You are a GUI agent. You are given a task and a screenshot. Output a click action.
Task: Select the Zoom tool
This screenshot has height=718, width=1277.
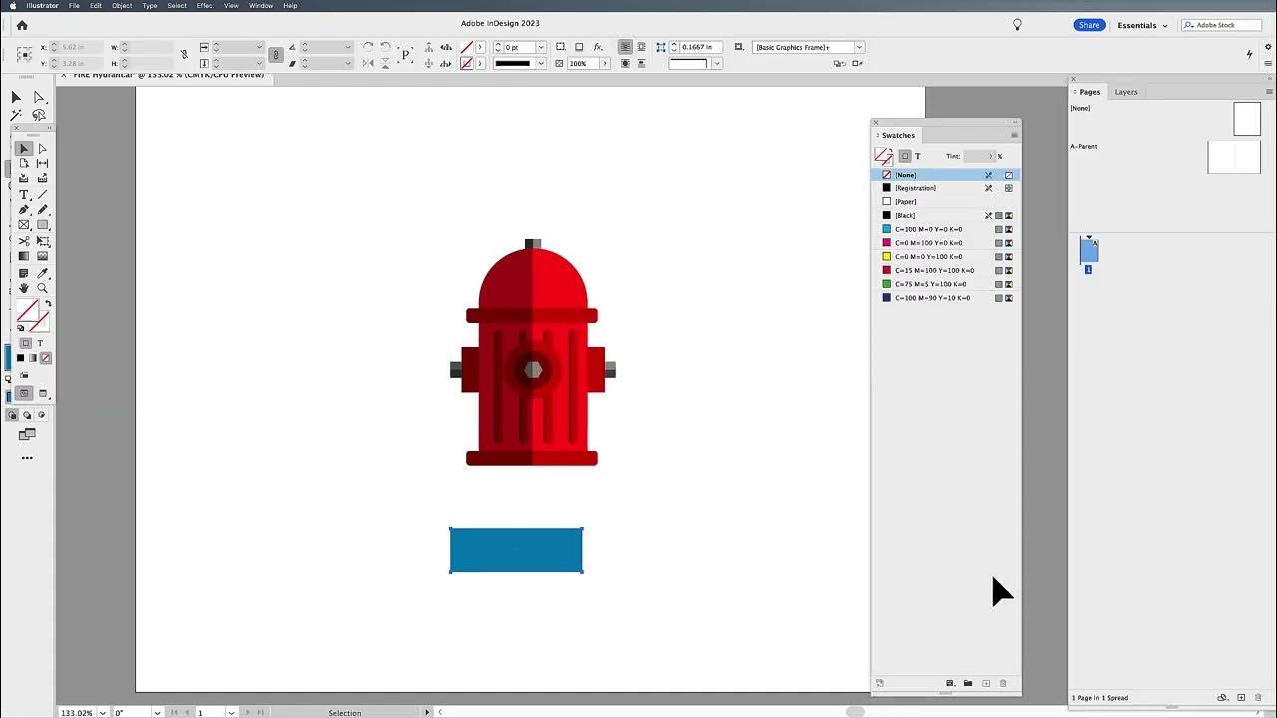pyautogui.click(x=42, y=288)
